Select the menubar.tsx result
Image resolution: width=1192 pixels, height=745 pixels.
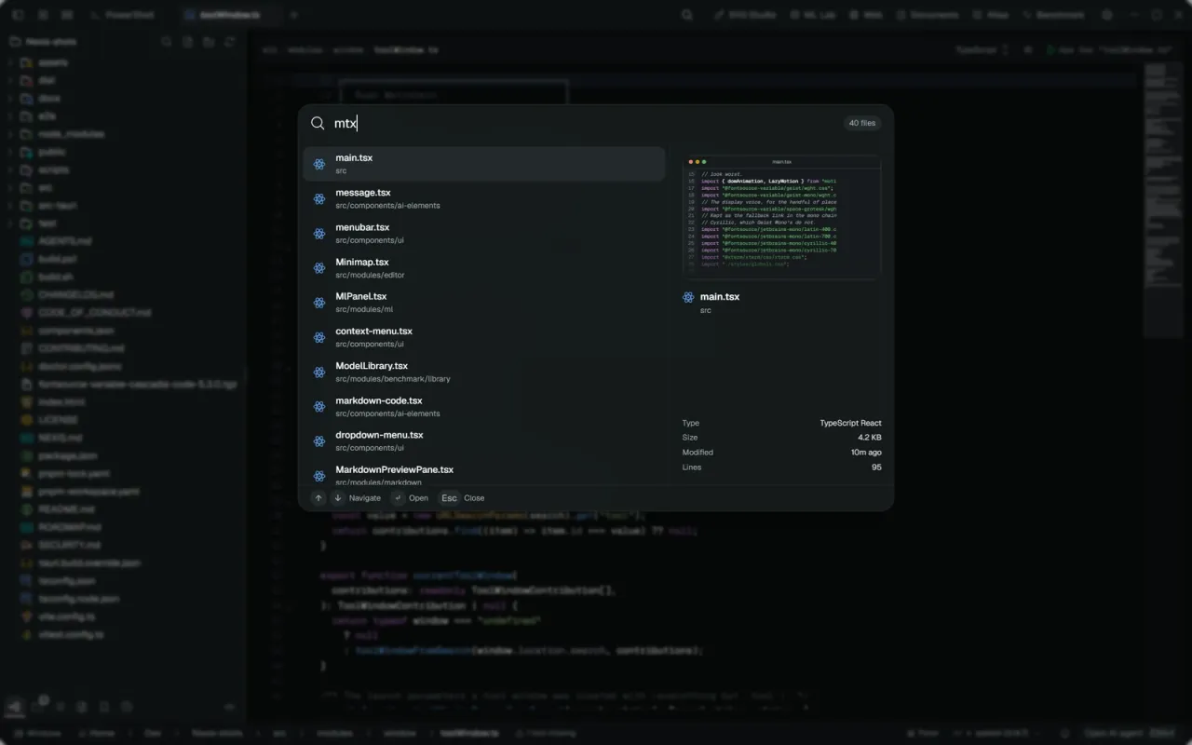(484, 233)
